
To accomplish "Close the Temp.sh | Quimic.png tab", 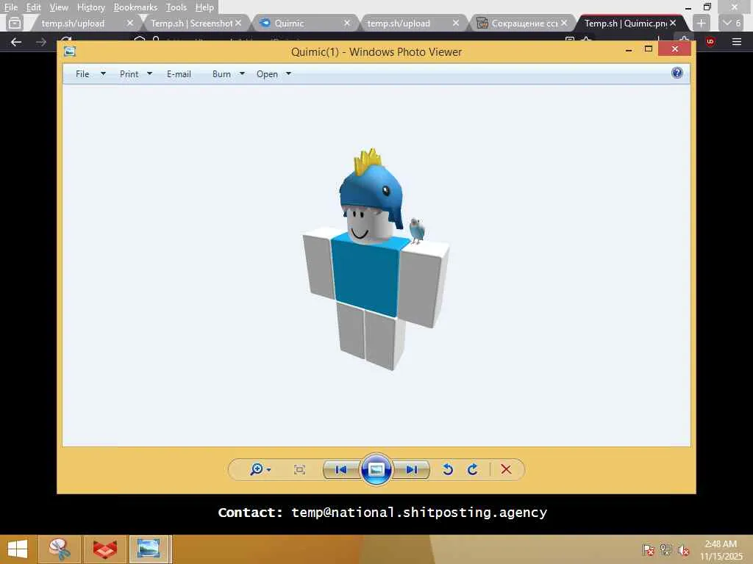I will [x=673, y=23].
